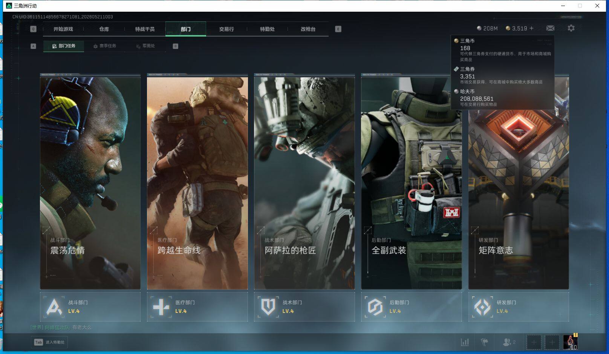Click the Q key previous-tab icon
The image size is (609, 354).
tap(33, 29)
